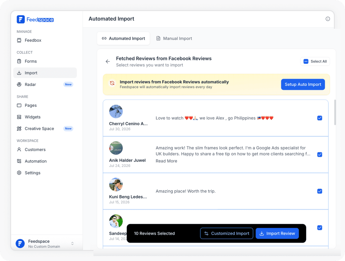This screenshot has height=261, width=345.
Task: Switch to the Manual Import tab
Action: click(174, 39)
